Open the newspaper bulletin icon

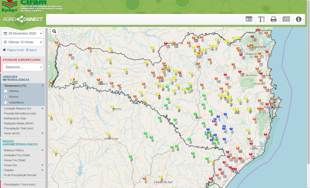point(286,19)
